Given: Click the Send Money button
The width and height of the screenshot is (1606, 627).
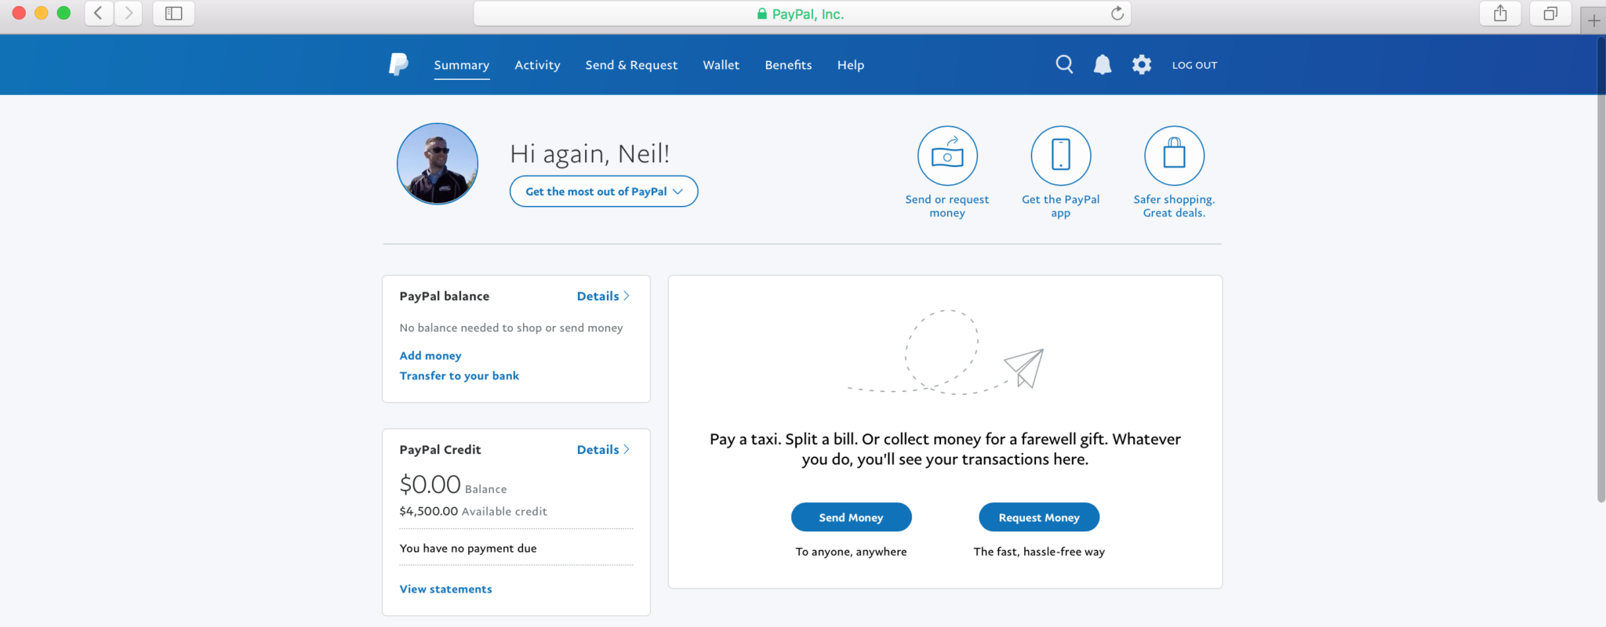Looking at the screenshot, I should pyautogui.click(x=851, y=517).
